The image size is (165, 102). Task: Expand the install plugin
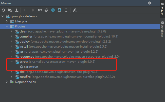(11, 46)
